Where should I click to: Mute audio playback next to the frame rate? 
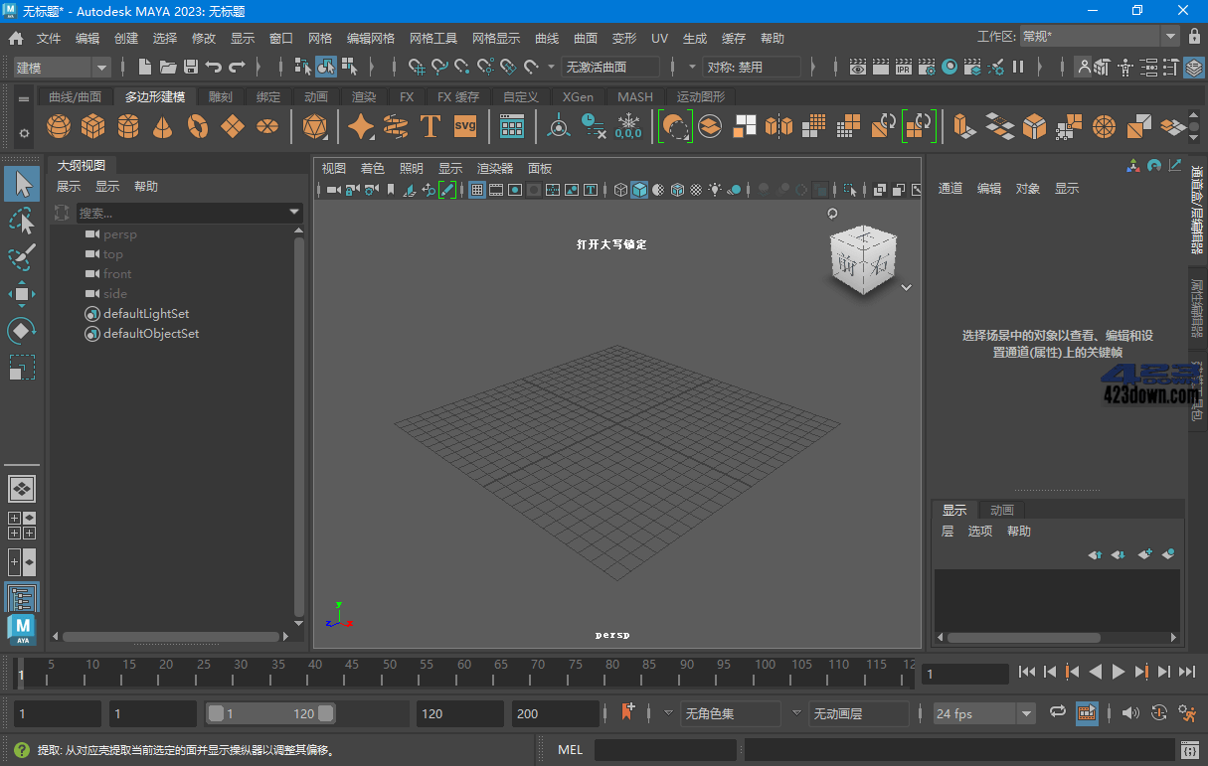pyautogui.click(x=1131, y=713)
